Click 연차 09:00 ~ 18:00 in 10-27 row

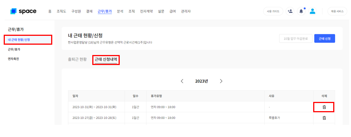point(163,118)
